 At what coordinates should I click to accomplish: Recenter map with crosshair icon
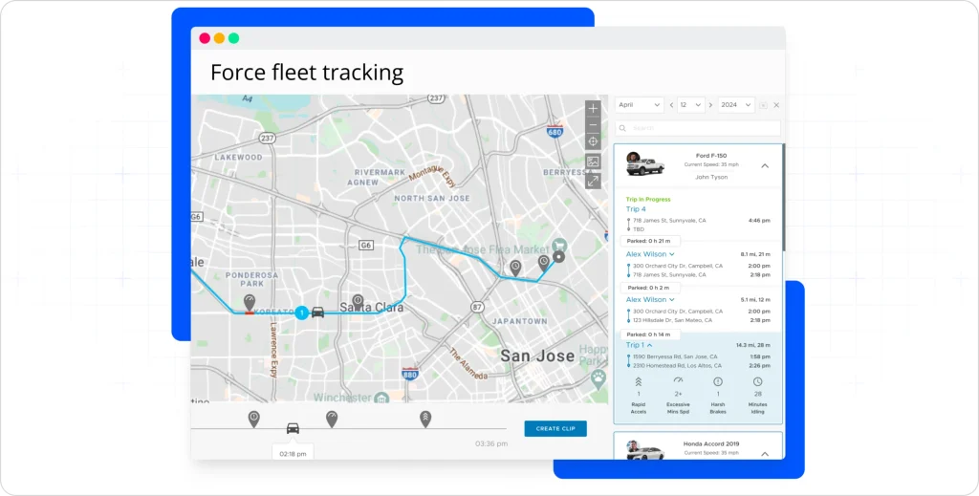(593, 141)
